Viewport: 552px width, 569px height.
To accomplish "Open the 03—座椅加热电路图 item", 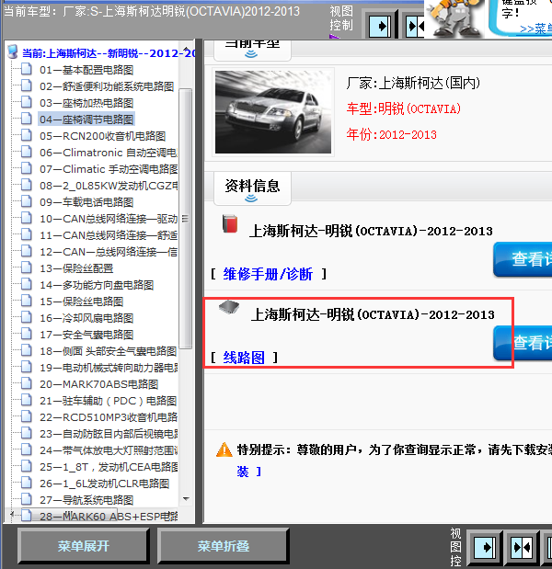I will pyautogui.click(x=86, y=103).
